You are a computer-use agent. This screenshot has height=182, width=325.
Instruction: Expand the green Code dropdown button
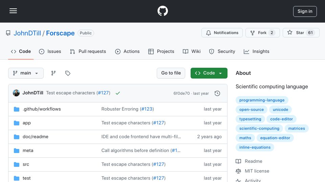[x=209, y=73]
